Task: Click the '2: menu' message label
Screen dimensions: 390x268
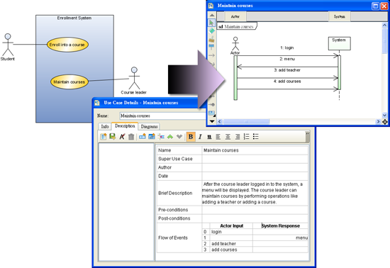Action: pos(287,59)
